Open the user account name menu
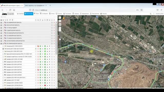This screenshot has width=164, height=92. [x=159, y=14]
